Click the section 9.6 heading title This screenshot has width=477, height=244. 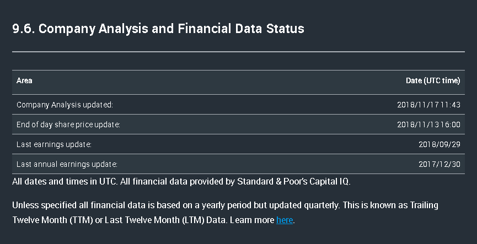158,29
